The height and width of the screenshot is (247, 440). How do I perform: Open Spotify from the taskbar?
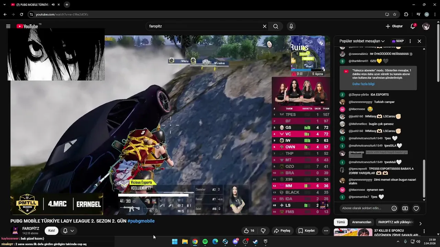pyautogui.click(x=205, y=242)
